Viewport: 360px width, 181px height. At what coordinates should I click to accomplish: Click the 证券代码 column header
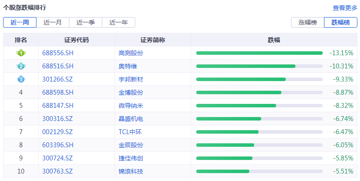pos(76,40)
